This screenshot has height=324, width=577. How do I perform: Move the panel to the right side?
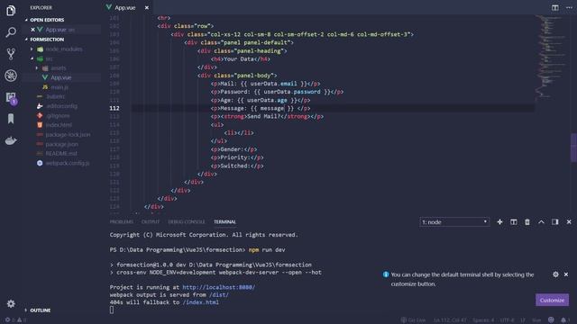pyautogui.click(x=555, y=222)
